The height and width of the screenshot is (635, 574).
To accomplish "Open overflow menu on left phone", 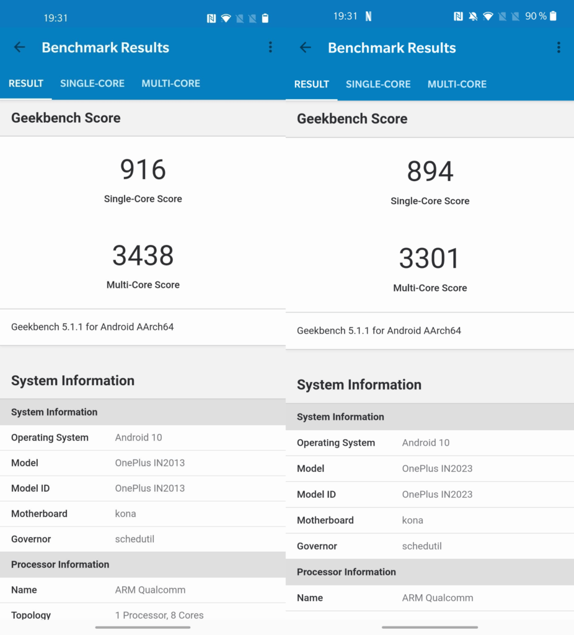I will pos(270,47).
